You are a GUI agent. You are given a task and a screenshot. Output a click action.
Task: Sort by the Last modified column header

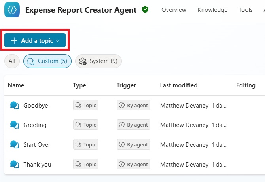[x=178, y=85]
